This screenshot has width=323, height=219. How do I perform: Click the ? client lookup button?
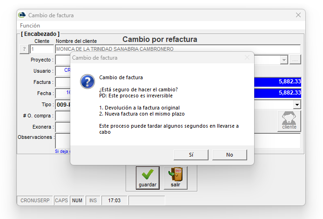pos(24,49)
